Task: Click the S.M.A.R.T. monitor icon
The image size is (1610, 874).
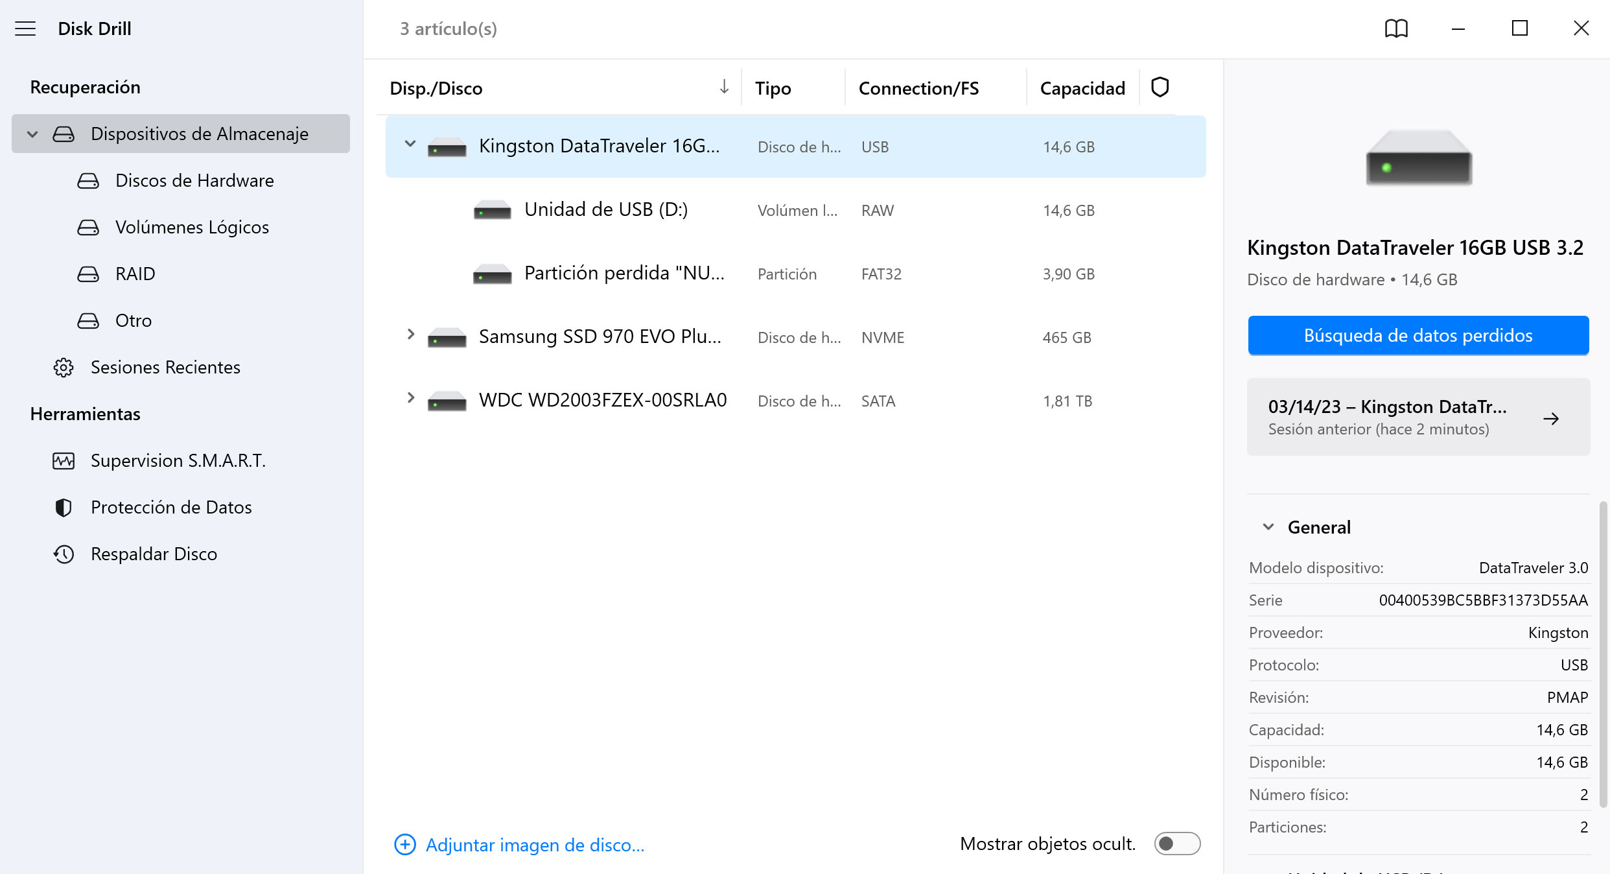Action: pyautogui.click(x=64, y=461)
